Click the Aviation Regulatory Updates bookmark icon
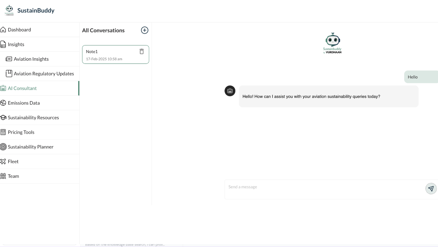 click(9, 73)
